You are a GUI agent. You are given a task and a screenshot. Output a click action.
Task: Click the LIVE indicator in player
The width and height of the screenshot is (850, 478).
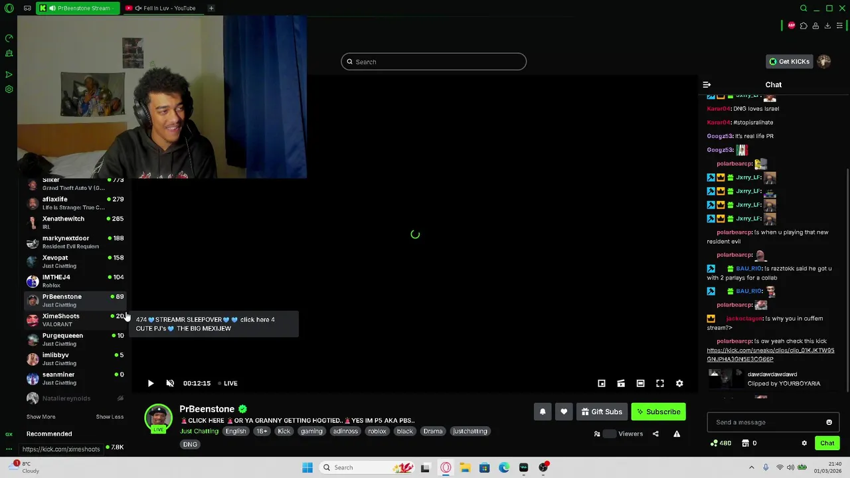tap(228, 383)
